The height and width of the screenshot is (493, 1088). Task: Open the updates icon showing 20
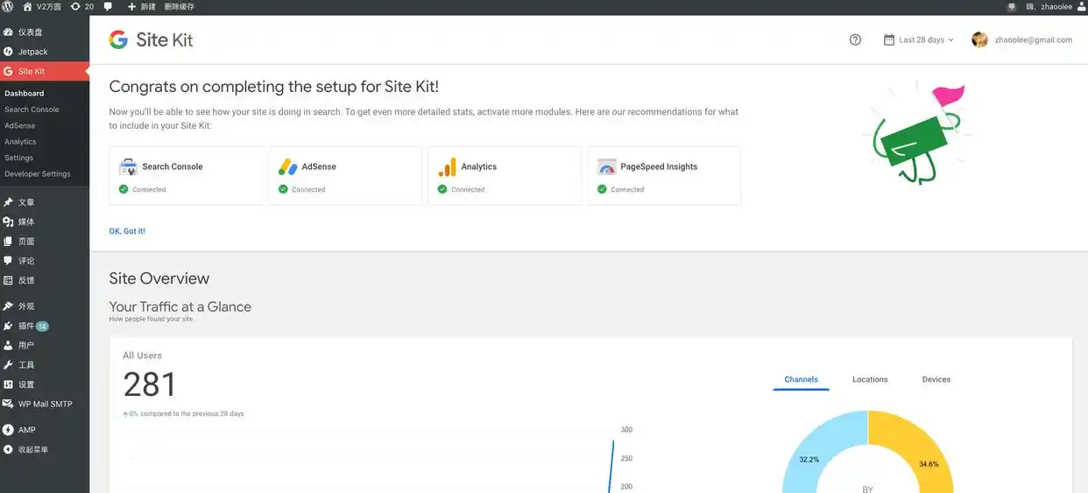pos(81,7)
